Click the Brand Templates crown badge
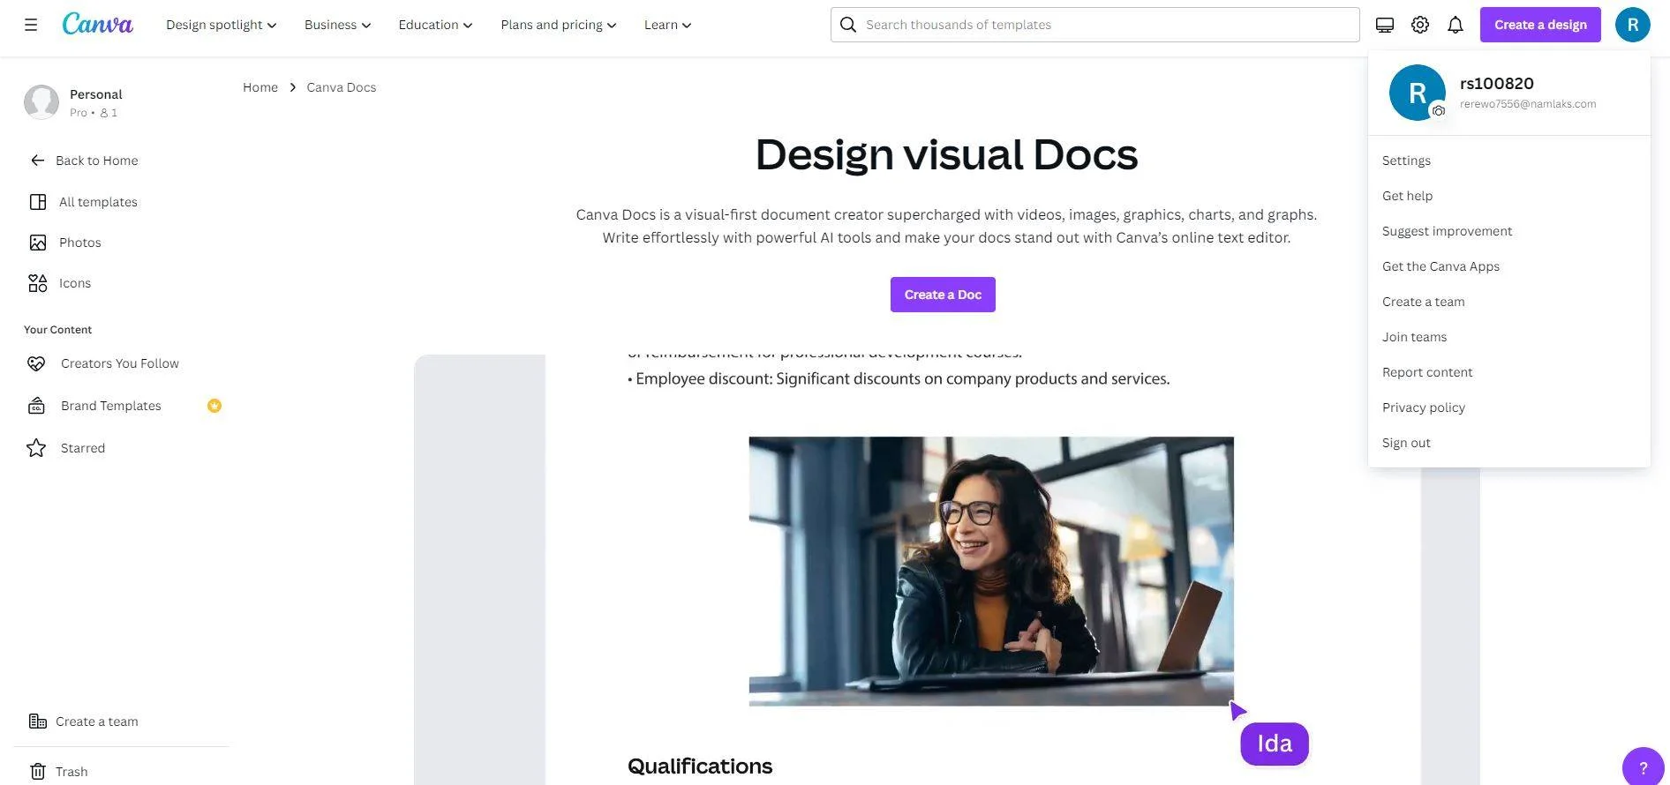 tap(214, 406)
